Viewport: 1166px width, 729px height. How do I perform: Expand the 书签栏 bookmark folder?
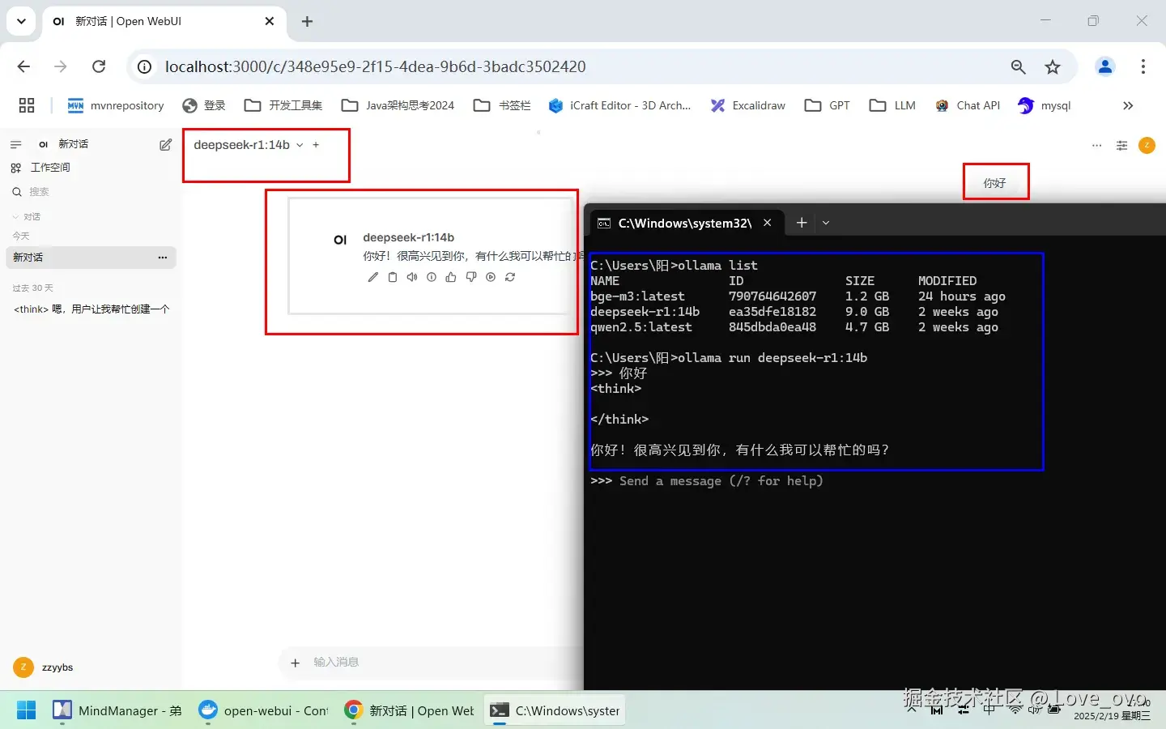click(502, 105)
